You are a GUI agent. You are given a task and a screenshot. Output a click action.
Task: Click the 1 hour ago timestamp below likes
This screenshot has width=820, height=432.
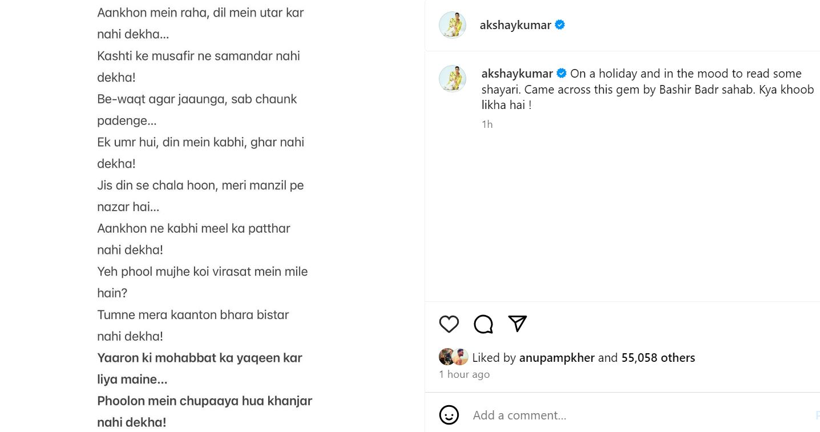point(464,374)
